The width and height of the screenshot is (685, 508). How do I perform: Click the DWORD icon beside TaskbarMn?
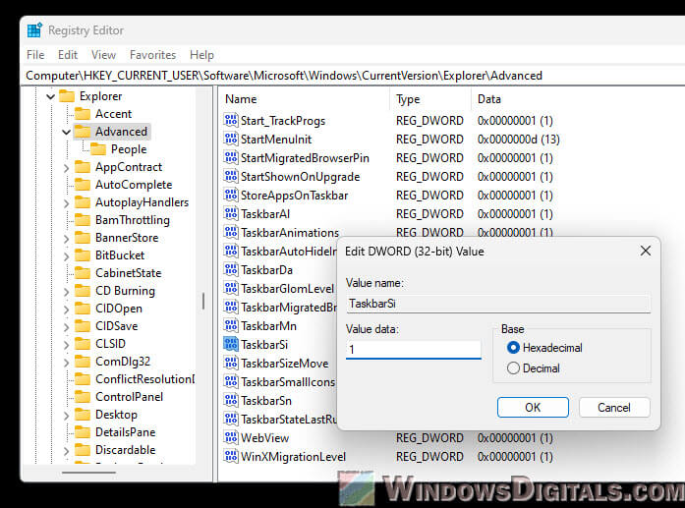pos(231,326)
